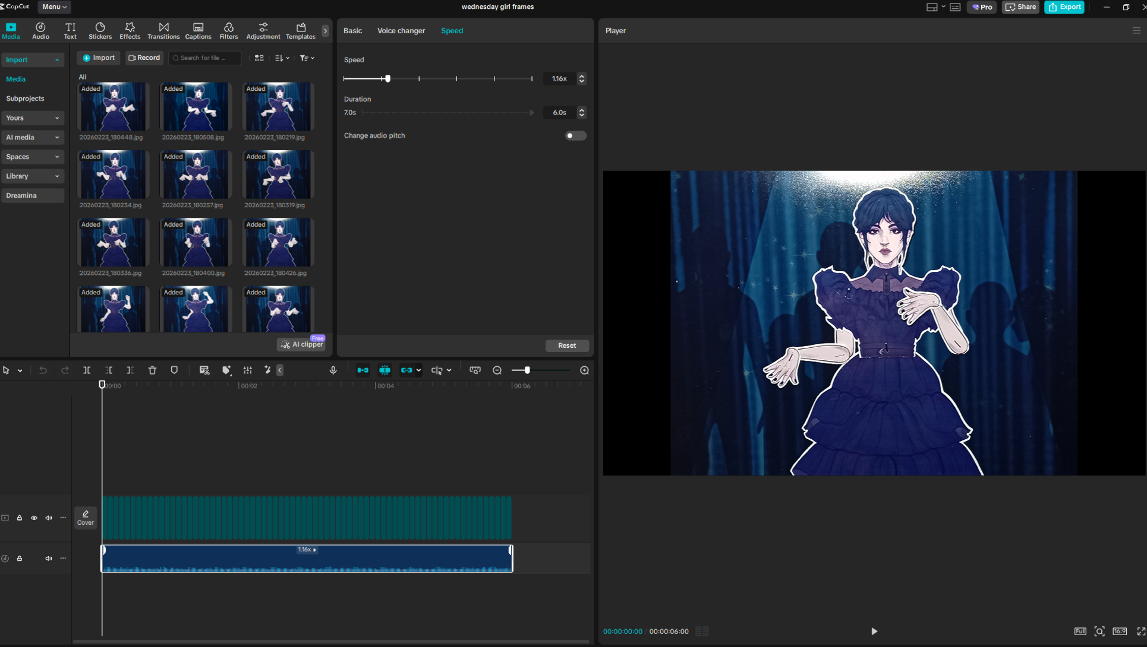Viewport: 1147px width, 647px height.
Task: Play the preview in the Player
Action: point(874,631)
